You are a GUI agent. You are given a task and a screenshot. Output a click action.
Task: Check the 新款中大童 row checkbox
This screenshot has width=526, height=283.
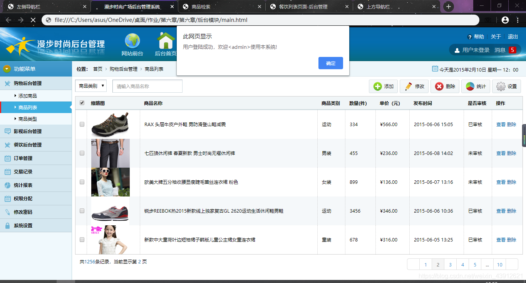click(82, 240)
